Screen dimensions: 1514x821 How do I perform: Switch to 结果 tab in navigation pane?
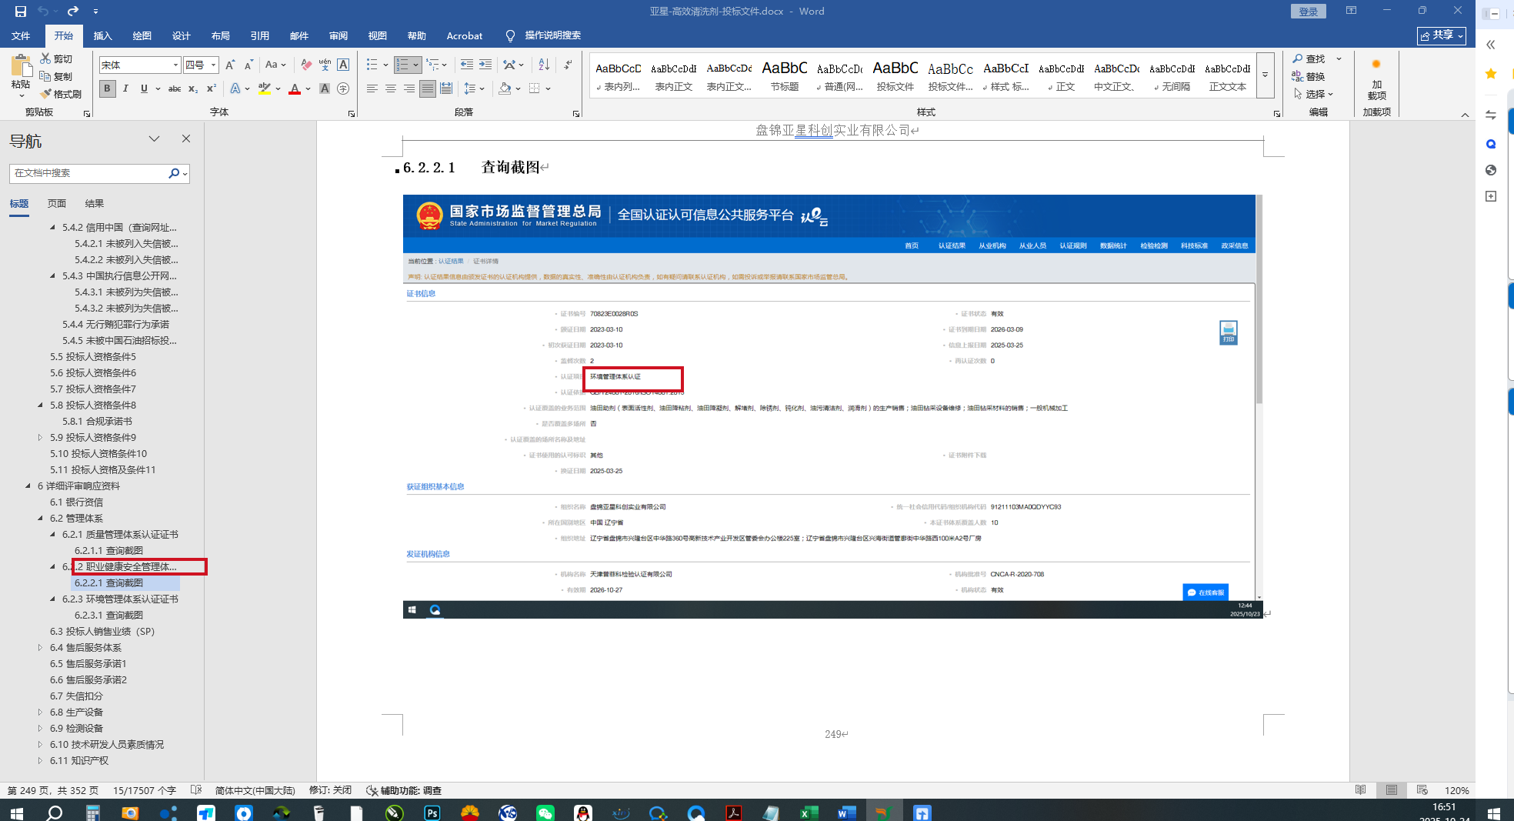(x=95, y=204)
